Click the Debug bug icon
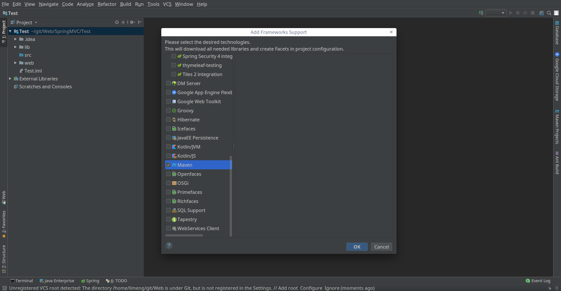The height and width of the screenshot is (291, 561). (x=518, y=13)
